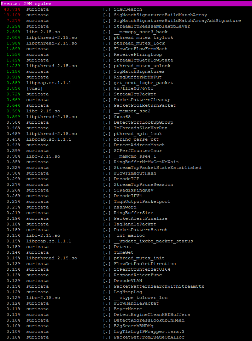
Task: Select TagHandlePacket symbol
Action: click(135, 224)
